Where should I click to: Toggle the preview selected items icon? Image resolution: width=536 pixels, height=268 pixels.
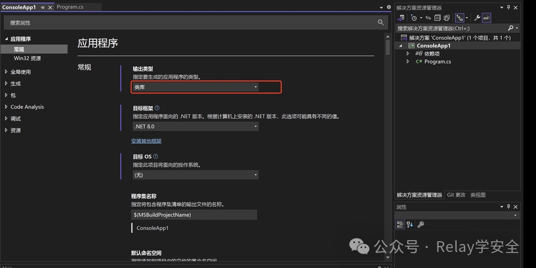tap(487, 18)
